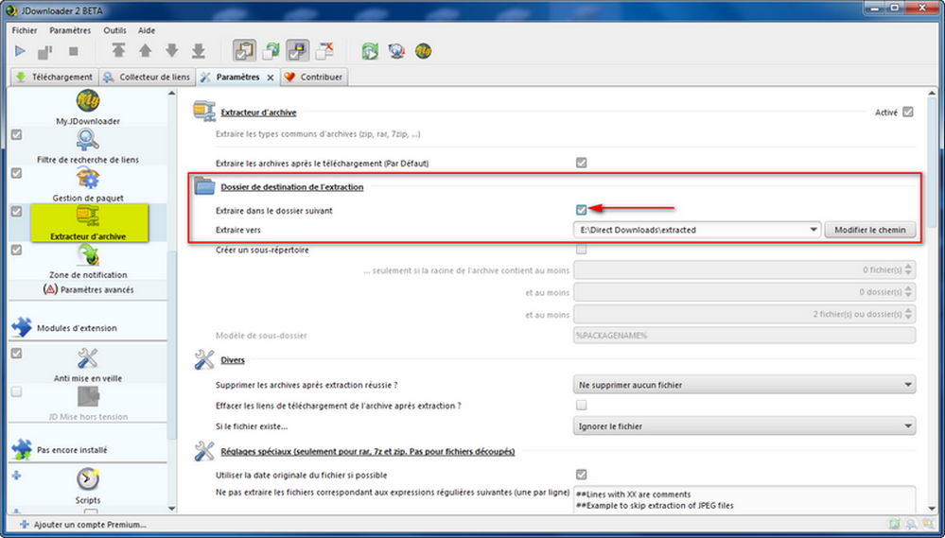Select Extracteur d'archive in the sidebar
This screenshot has width=945, height=538.
click(89, 223)
